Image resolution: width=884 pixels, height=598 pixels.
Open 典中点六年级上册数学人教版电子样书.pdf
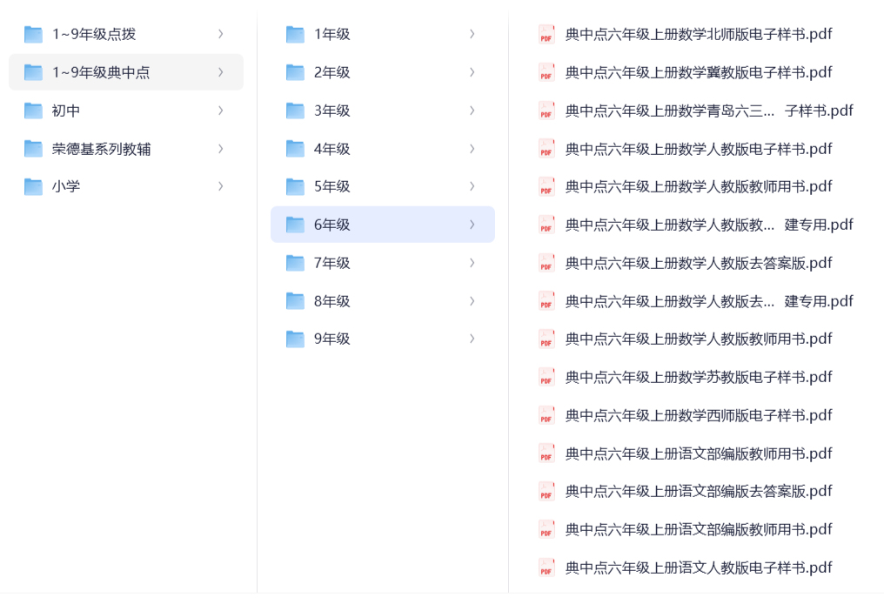(x=698, y=149)
